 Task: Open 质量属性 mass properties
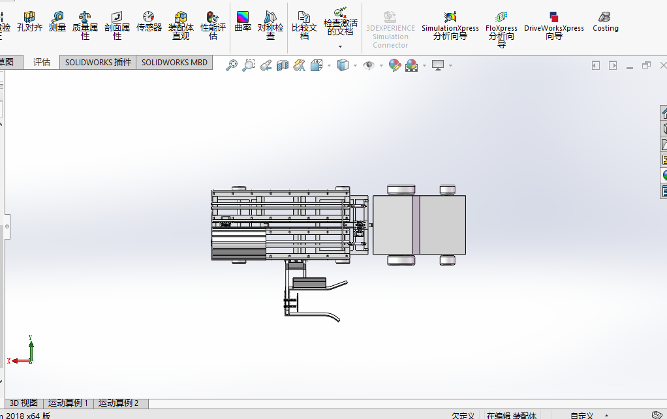pyautogui.click(x=85, y=25)
